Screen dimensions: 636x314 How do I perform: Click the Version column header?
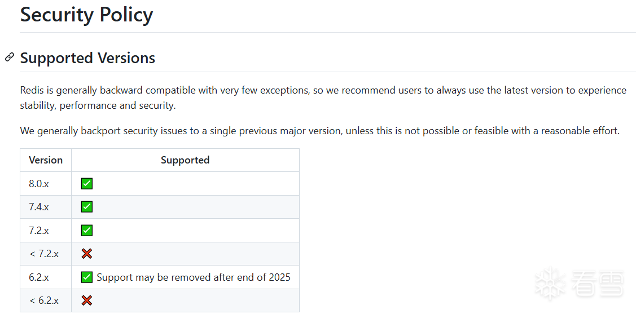(x=46, y=160)
